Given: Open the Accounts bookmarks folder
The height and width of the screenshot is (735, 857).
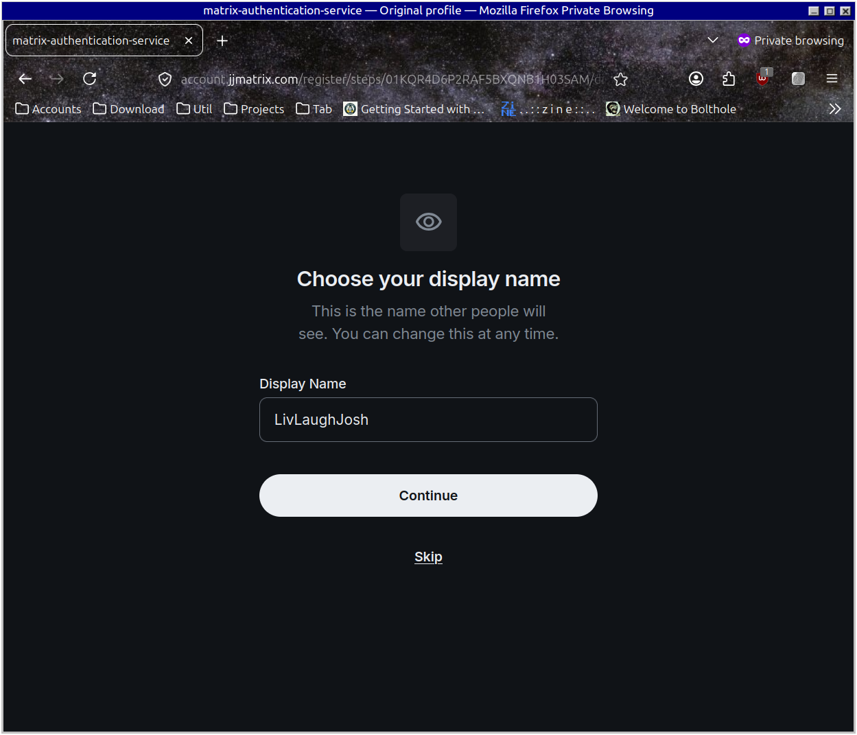Looking at the screenshot, I should click(x=48, y=109).
